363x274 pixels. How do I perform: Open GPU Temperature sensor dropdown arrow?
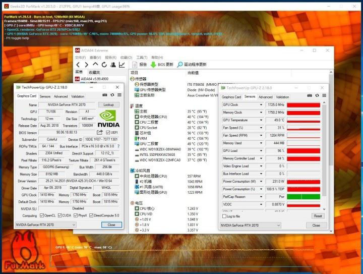(x=261, y=120)
